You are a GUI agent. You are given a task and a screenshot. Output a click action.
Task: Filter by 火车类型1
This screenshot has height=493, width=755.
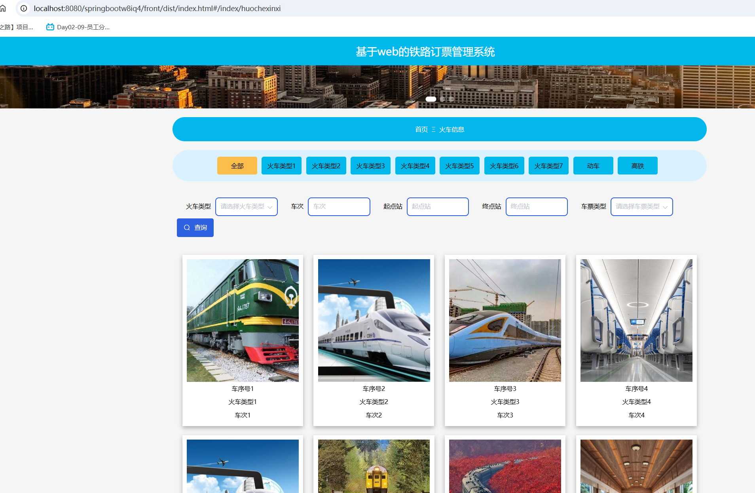click(281, 166)
